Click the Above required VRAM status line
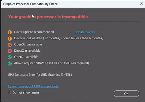This screenshot has width=145, height=102. coord(51,63)
